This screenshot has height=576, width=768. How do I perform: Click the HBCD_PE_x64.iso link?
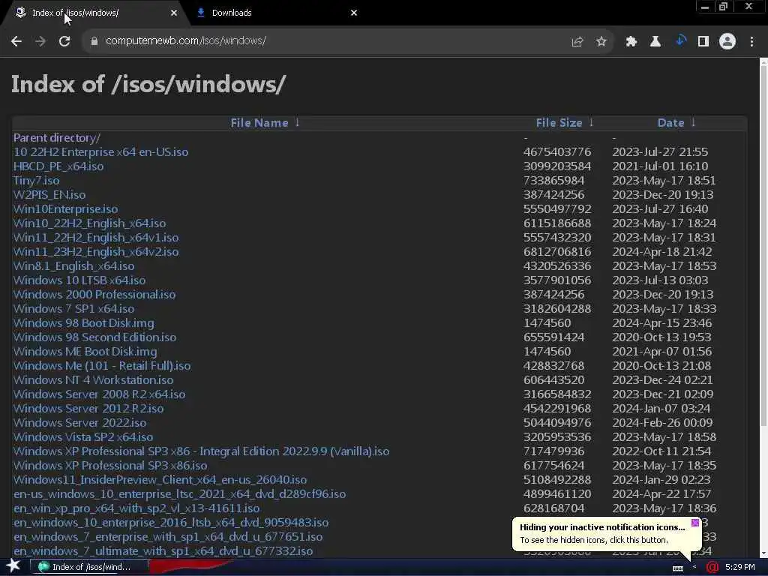point(58,166)
